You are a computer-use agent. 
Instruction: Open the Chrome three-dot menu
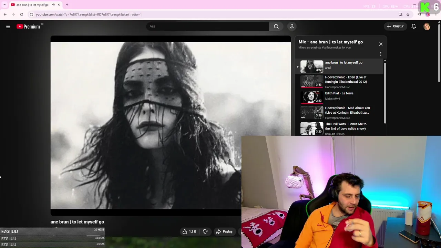point(436,14)
